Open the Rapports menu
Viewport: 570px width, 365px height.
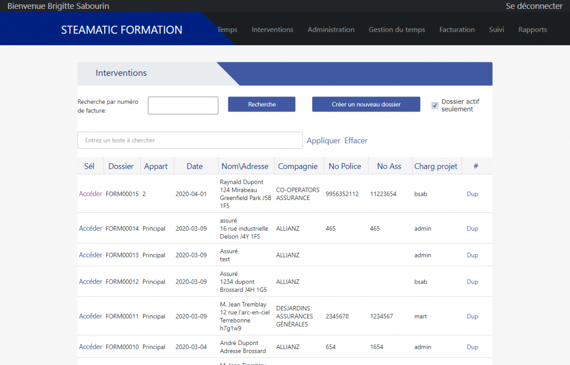click(533, 30)
